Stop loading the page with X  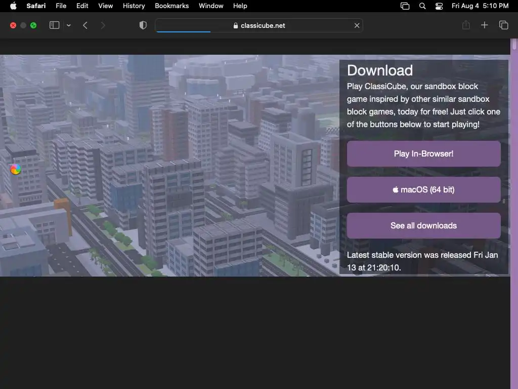pos(357,25)
